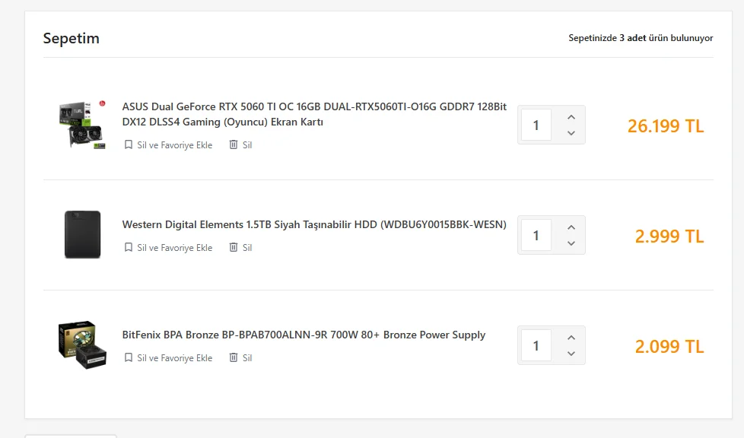Image resolution: width=744 pixels, height=438 pixels.
Task: Decrease quantity of ASUS RTX 5060 card
Action: click(x=571, y=133)
